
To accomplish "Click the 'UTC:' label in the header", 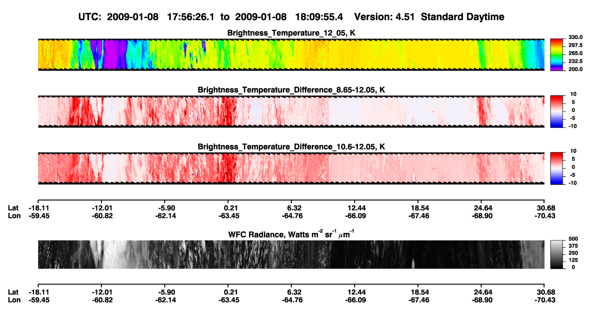I will pos(90,17).
